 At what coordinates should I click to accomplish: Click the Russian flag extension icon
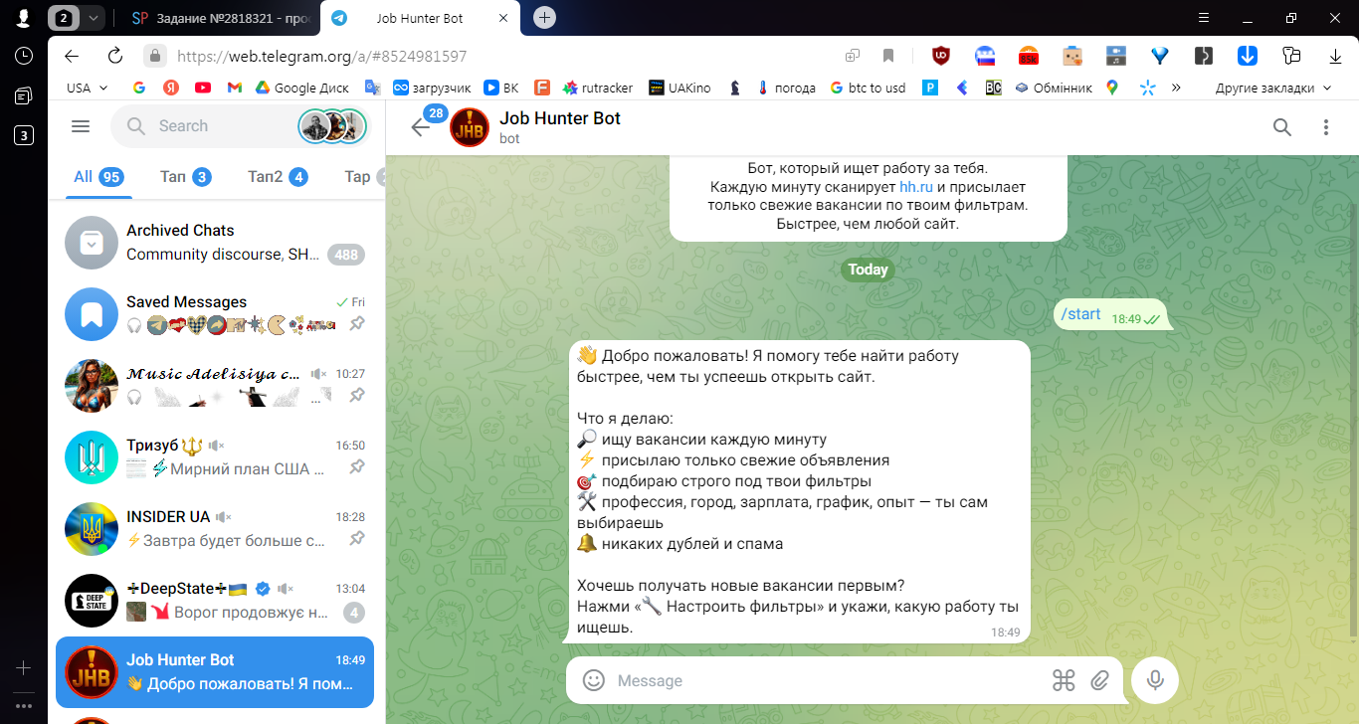[985, 56]
